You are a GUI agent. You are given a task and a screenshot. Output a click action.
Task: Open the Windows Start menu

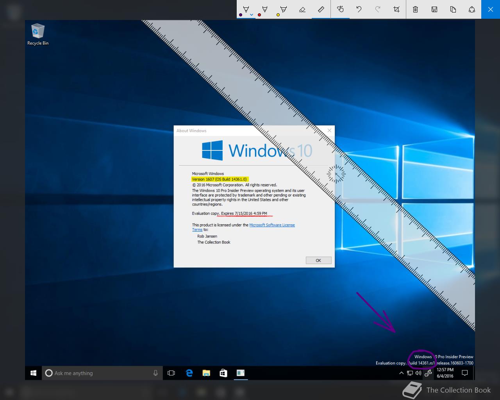click(x=34, y=373)
